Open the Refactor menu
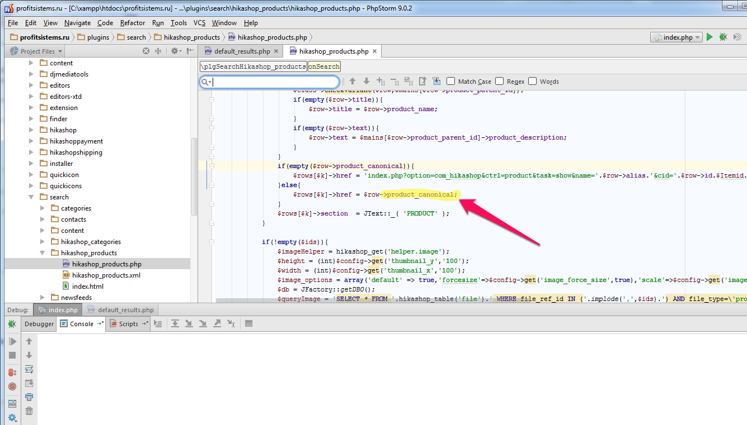 (x=133, y=23)
